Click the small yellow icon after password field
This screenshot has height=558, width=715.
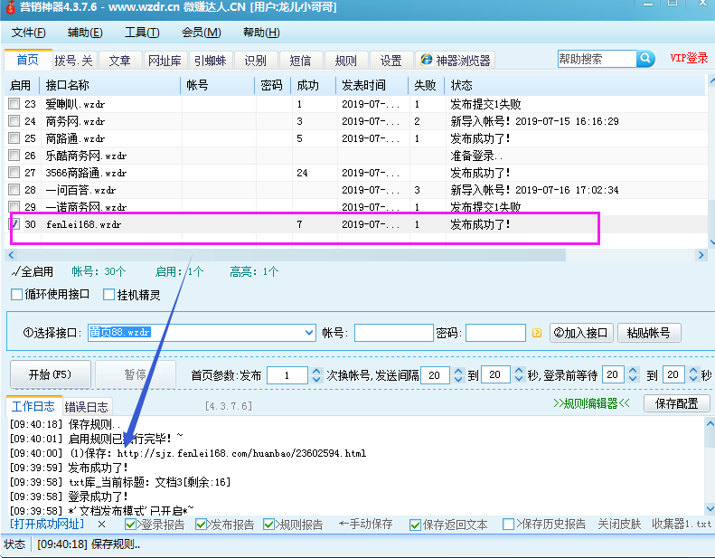tap(536, 333)
